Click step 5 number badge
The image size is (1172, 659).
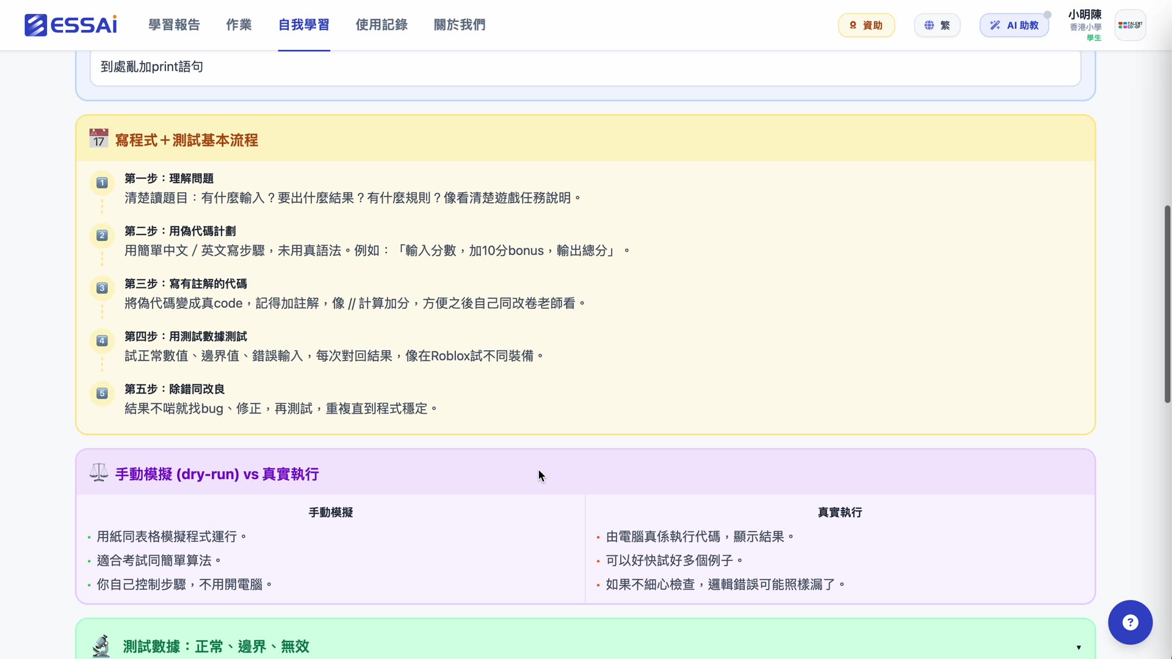pyautogui.click(x=102, y=394)
